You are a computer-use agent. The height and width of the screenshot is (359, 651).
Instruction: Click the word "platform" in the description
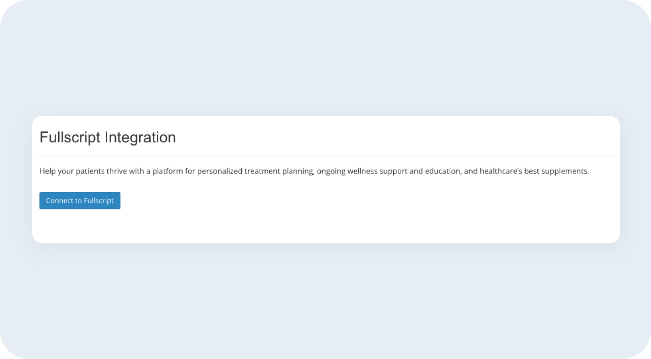[x=167, y=171]
